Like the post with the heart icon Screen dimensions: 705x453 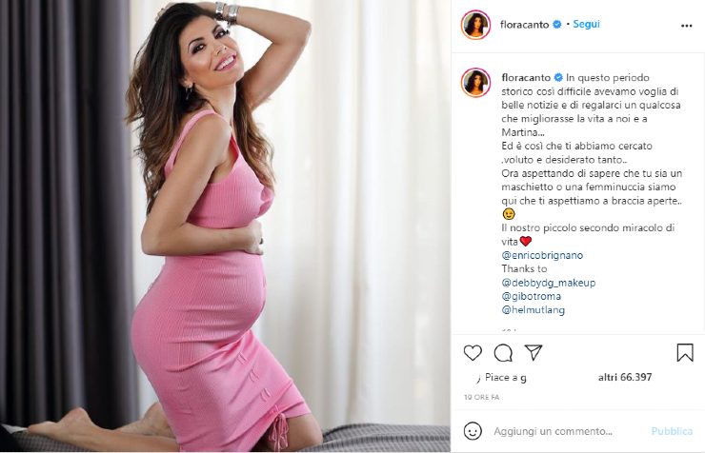tap(473, 353)
